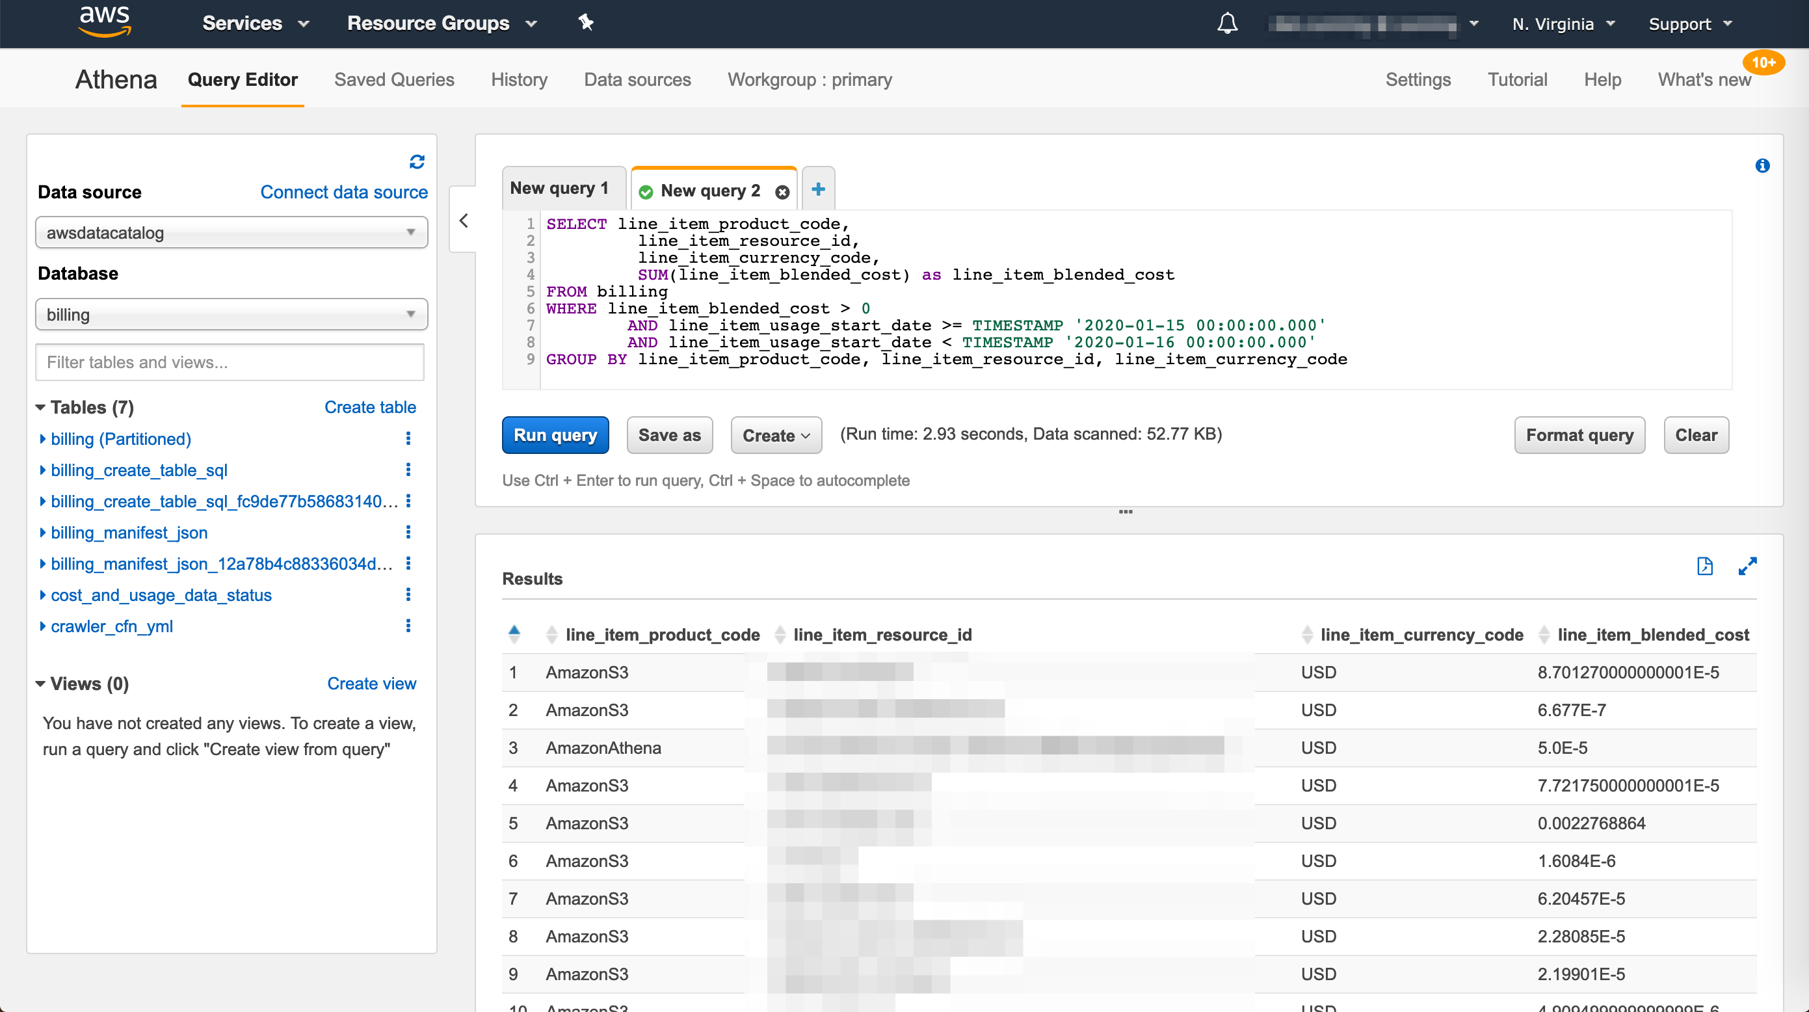Open the Database billing dropdown

pos(231,315)
